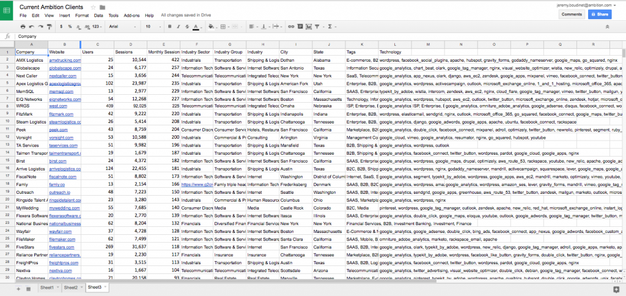Viewport: 626px width, 296px height.
Task: Open the File menu
Action: tap(23, 15)
